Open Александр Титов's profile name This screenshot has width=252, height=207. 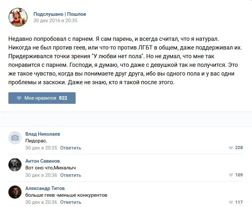[45, 188]
